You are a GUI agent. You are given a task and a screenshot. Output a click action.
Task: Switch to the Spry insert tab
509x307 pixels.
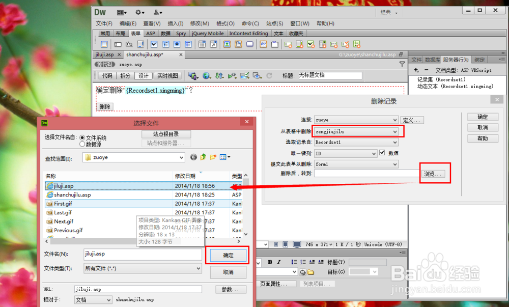tap(181, 34)
